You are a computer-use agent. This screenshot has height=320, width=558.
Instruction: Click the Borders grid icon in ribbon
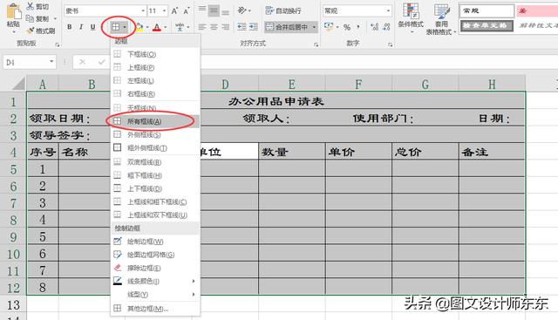(116, 27)
